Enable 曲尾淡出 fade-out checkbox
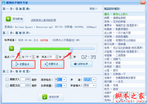 7,86
